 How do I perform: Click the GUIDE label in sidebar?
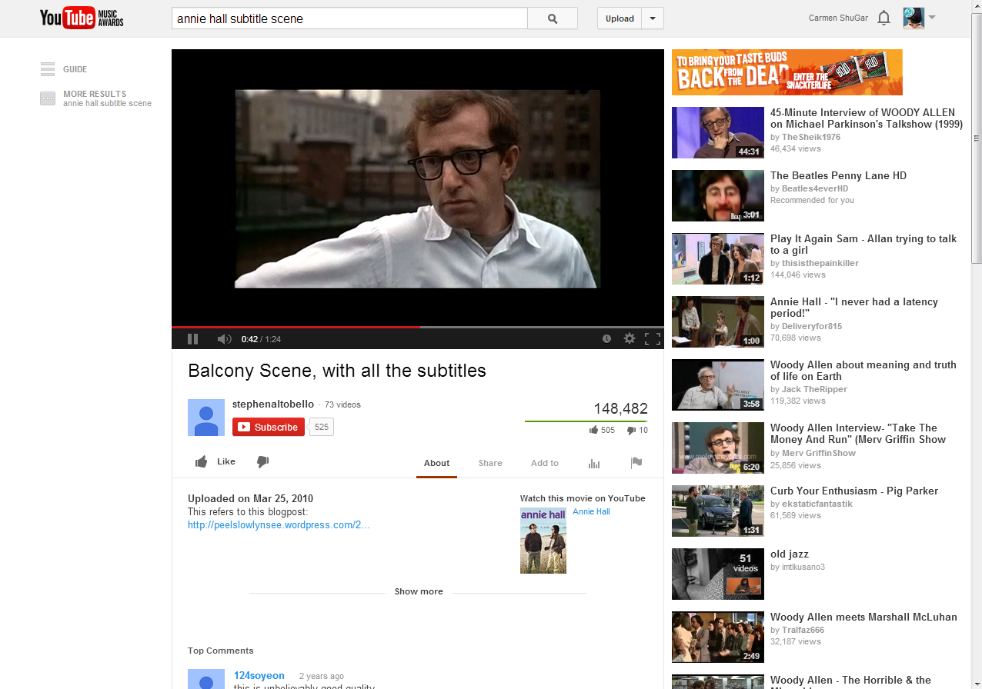(x=75, y=69)
